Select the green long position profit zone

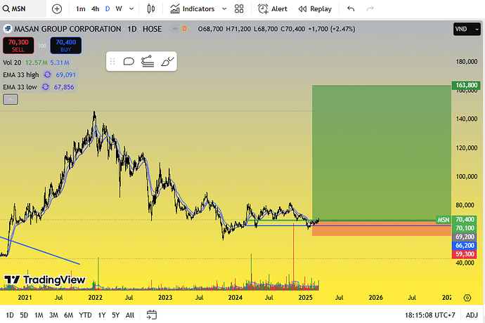pyautogui.click(x=382, y=152)
